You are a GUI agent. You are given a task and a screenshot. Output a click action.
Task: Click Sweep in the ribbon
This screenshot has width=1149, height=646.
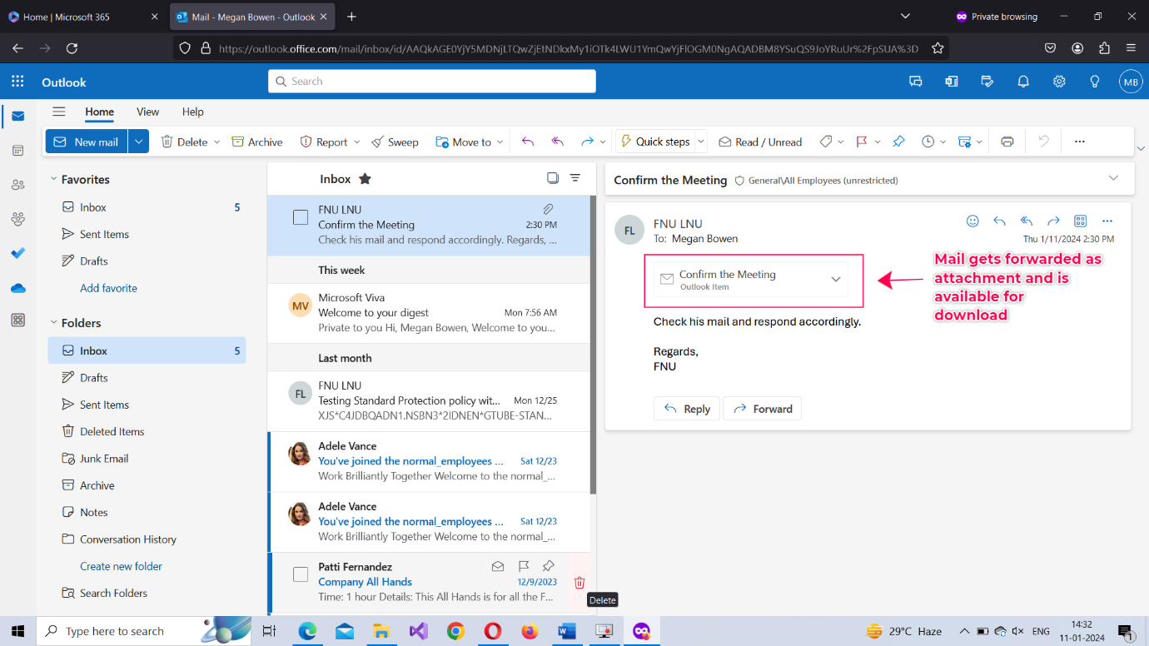point(395,142)
